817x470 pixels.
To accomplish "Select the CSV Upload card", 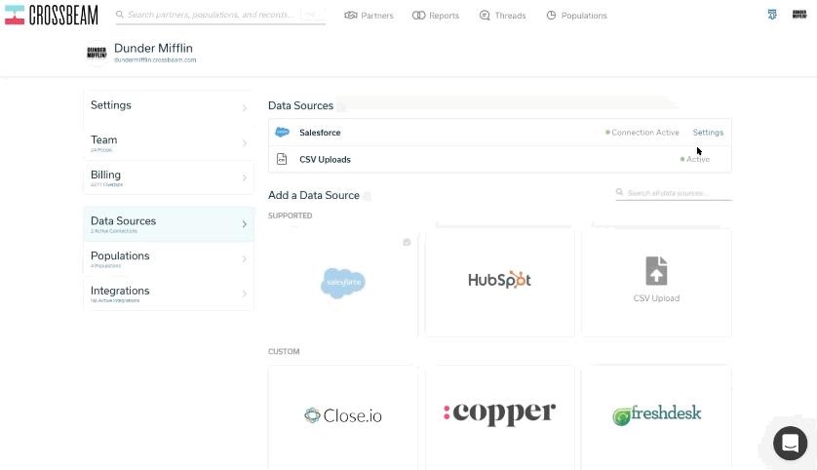I will coord(656,283).
